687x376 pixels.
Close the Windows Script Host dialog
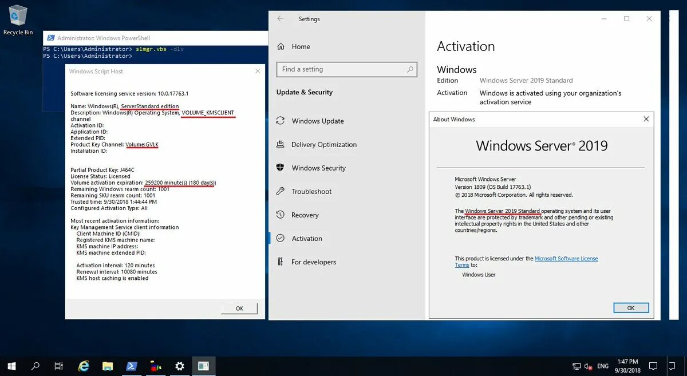click(x=258, y=72)
